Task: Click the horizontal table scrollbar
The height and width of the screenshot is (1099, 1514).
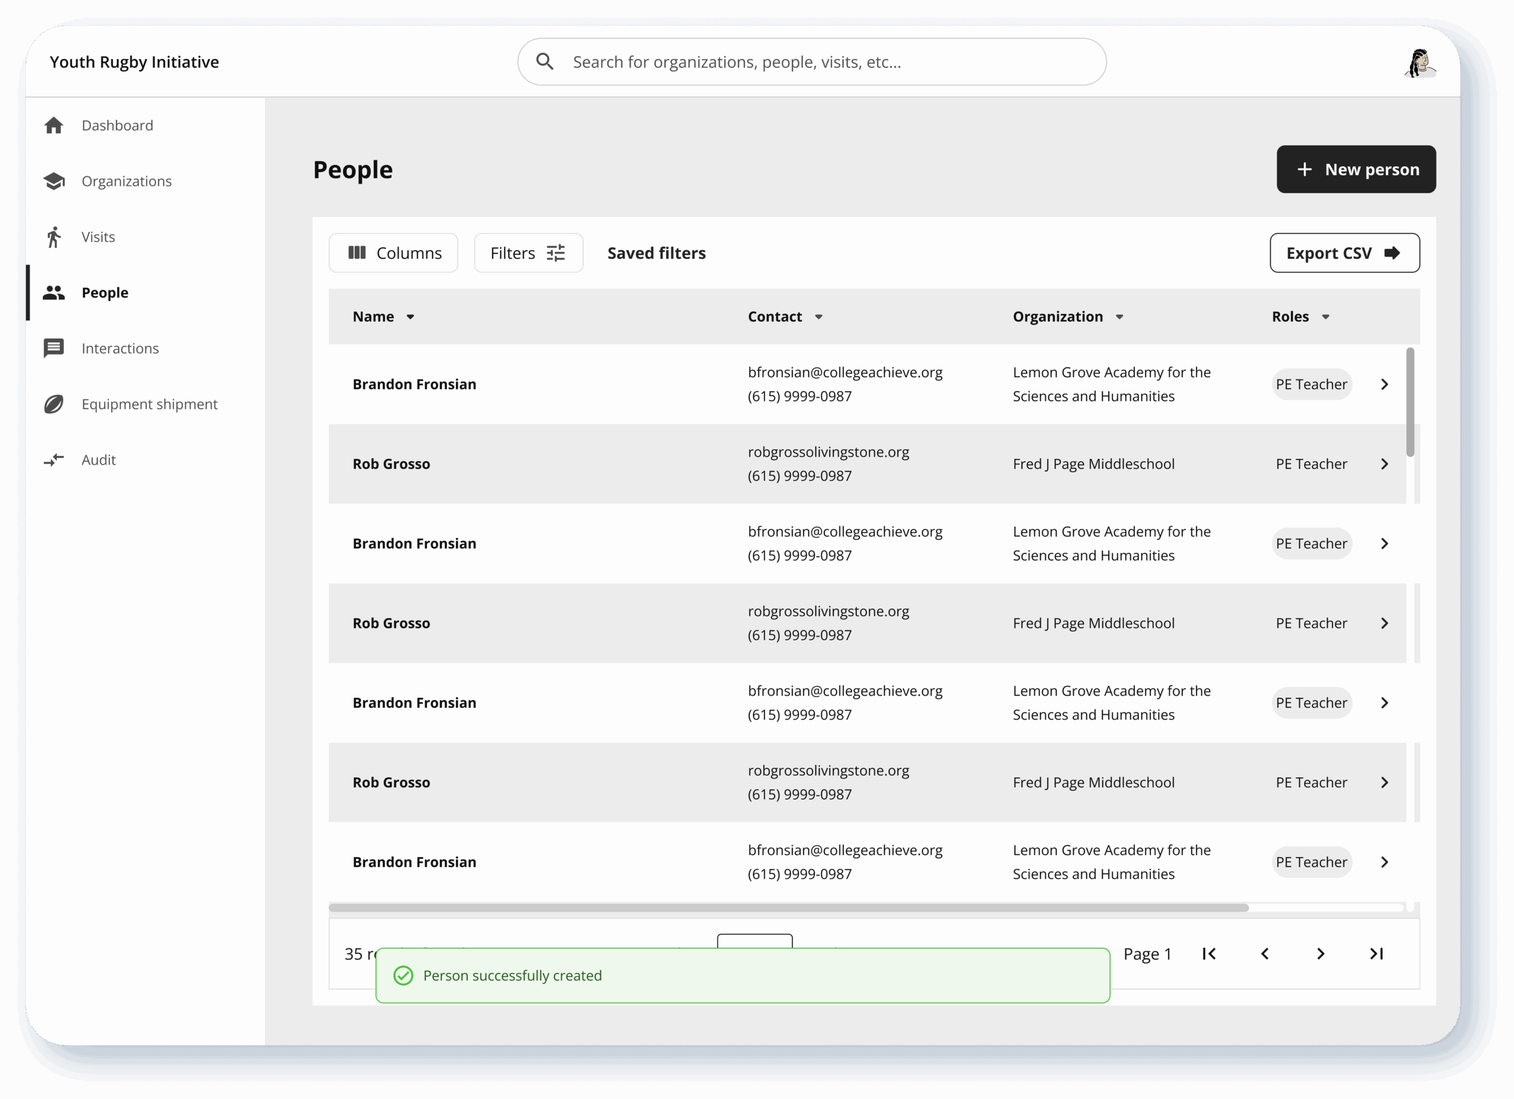Action: coord(788,907)
